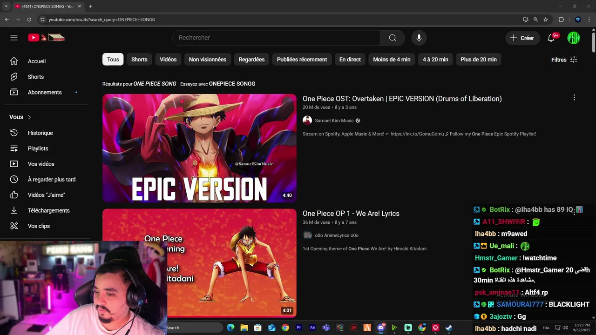The height and width of the screenshot is (335, 596).
Task: Open One Piece OP 1 - We Are! title
Action: tap(351, 214)
